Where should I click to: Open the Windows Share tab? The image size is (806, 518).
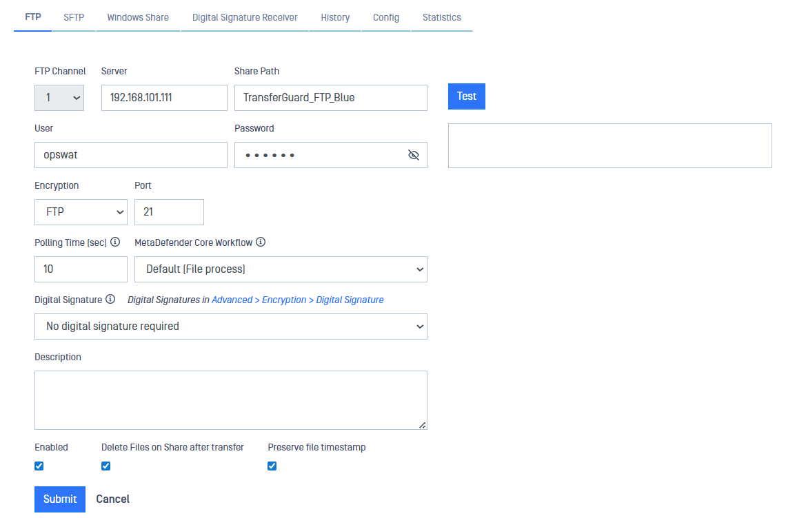138,17
